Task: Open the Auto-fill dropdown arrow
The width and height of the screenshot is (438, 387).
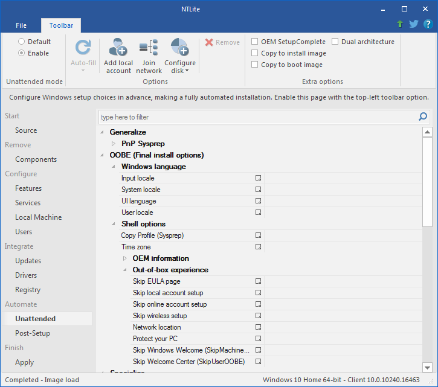Action: pyautogui.click(x=83, y=71)
